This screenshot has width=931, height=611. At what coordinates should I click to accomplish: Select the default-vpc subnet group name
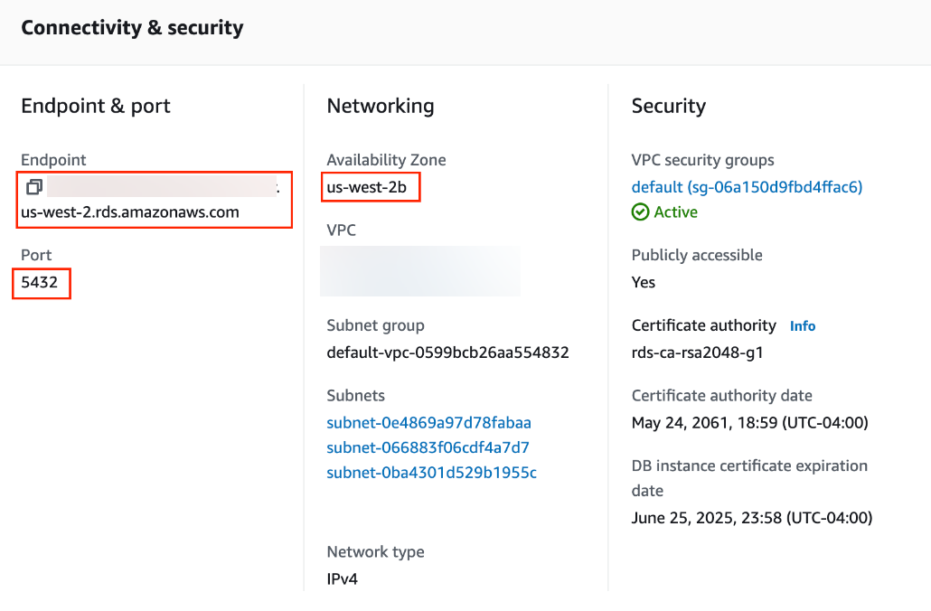tap(447, 352)
